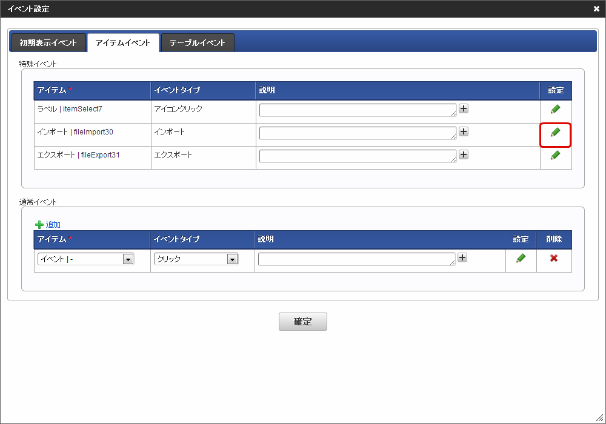Click description field for アイコンクリック row
This screenshot has width=606, height=424.
point(358,110)
